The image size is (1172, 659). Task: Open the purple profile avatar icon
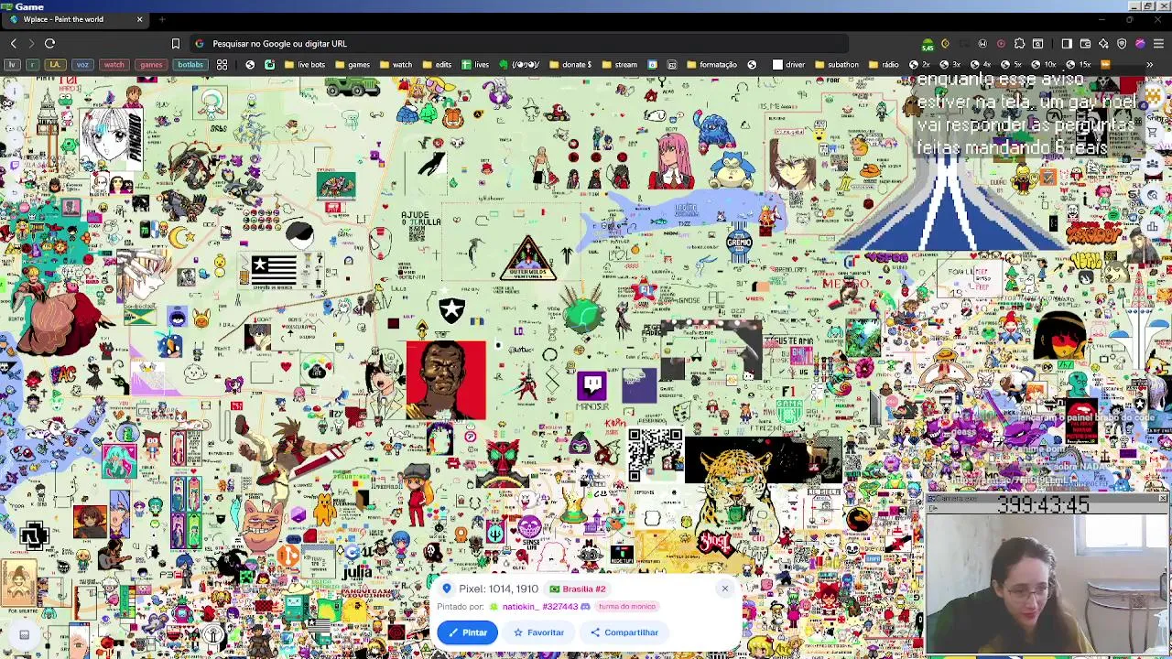[1140, 43]
